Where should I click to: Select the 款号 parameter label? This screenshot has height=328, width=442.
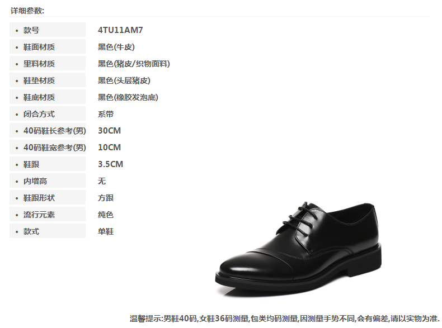point(48,30)
